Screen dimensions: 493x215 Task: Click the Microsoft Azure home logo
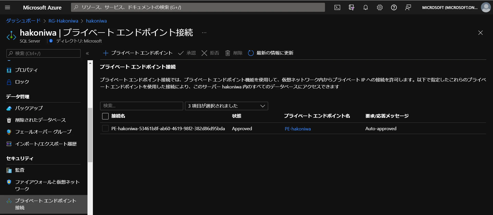(42, 7)
